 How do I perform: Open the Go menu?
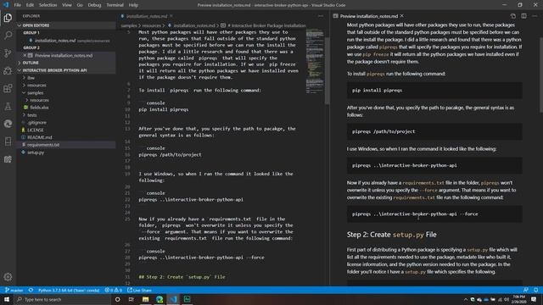coord(80,5)
